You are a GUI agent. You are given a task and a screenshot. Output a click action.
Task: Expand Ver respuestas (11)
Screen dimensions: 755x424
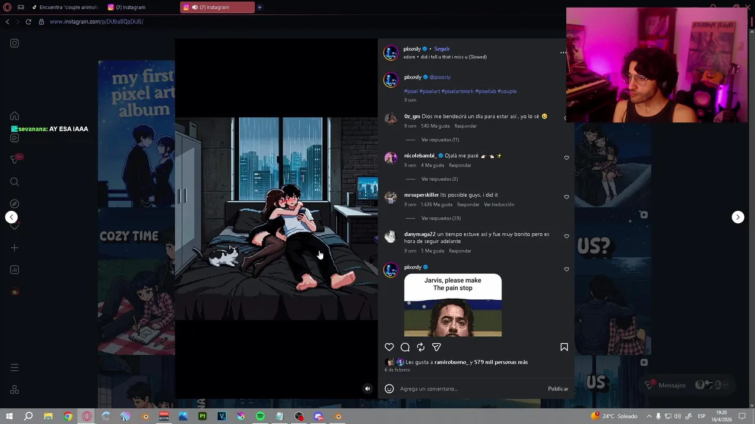[440, 140]
